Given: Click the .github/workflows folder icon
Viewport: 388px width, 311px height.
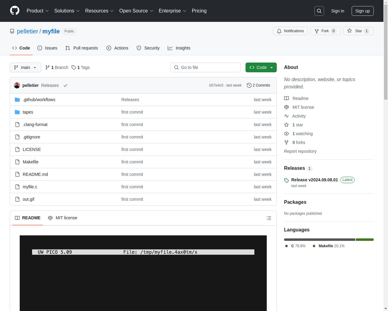Looking at the screenshot, I should click(x=17, y=100).
